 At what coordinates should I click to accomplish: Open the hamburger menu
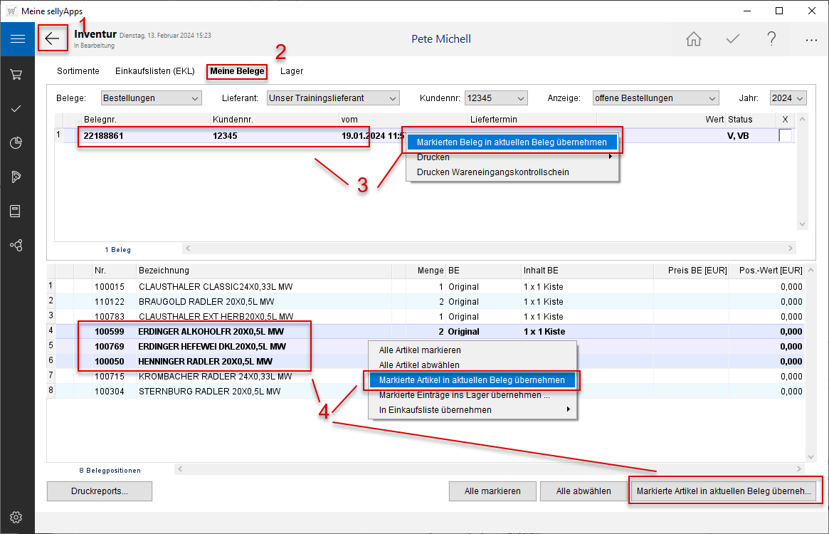(x=17, y=39)
